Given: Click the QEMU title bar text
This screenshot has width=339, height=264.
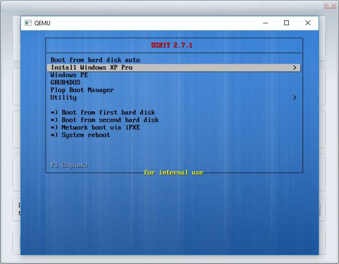Looking at the screenshot, I should pyautogui.click(x=42, y=23).
